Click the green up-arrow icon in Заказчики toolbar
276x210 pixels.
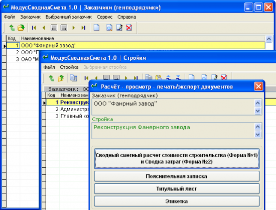tap(12, 28)
